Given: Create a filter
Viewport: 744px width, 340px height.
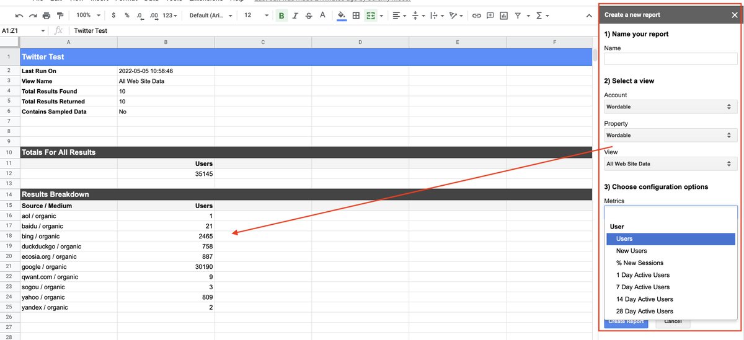Looking at the screenshot, I should coord(518,15).
